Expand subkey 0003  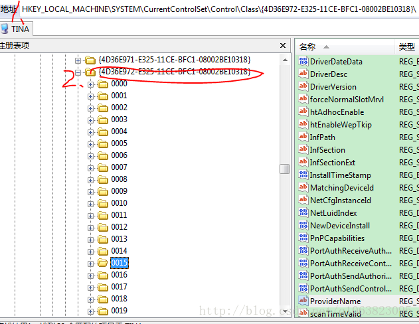click(90, 120)
